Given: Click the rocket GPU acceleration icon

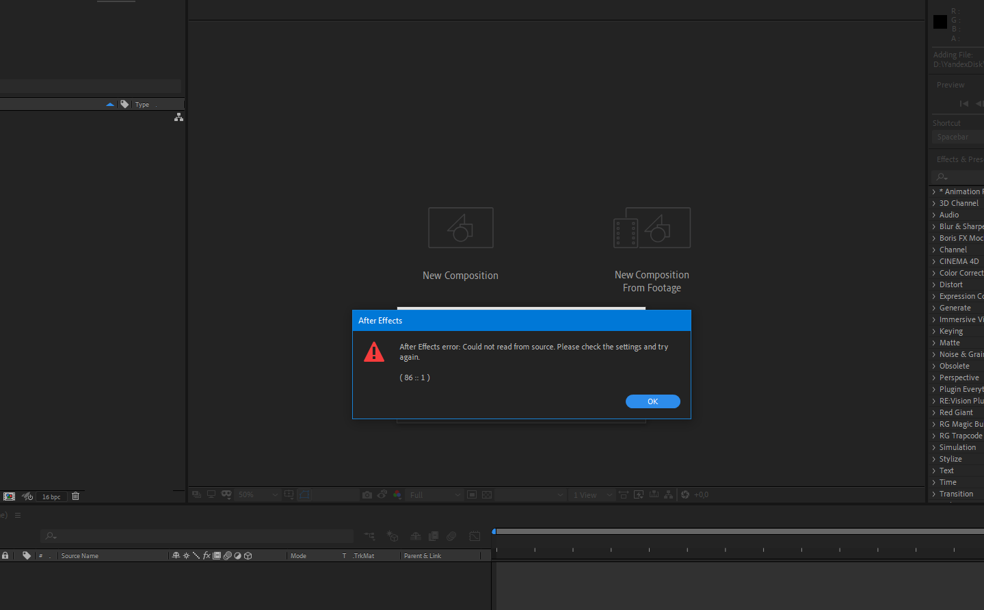Looking at the screenshot, I should click(27, 496).
